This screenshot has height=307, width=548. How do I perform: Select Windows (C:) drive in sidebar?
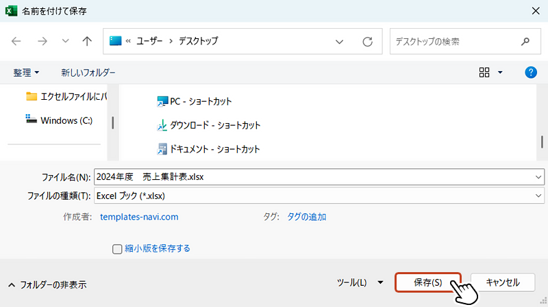pos(59,120)
